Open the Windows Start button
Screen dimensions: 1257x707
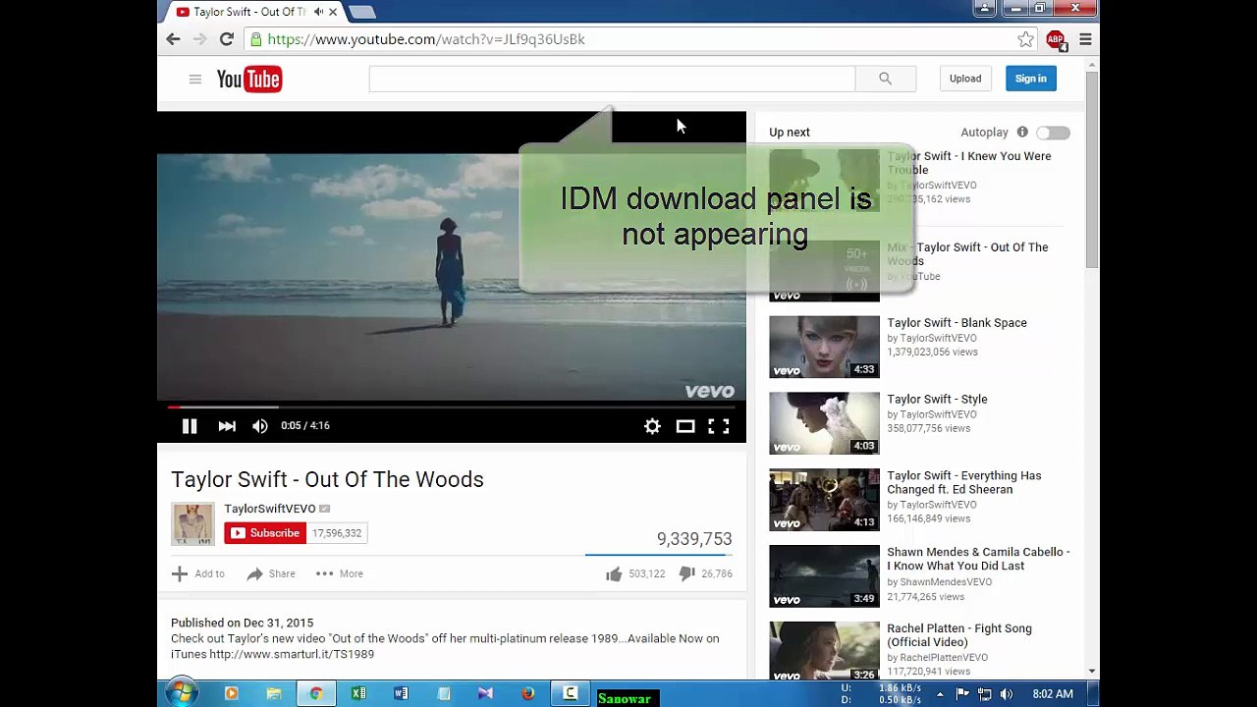coord(180,694)
